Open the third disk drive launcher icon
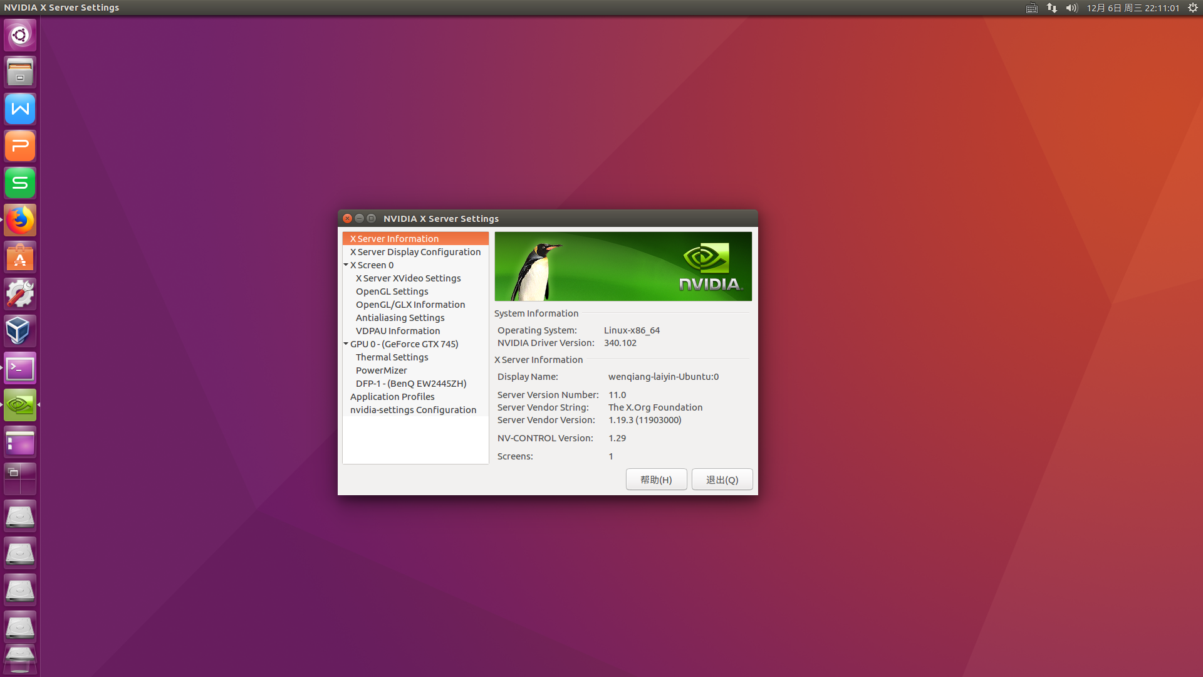 [x=20, y=590]
